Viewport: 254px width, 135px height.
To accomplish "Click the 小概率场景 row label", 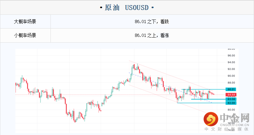I will [x=25, y=35].
